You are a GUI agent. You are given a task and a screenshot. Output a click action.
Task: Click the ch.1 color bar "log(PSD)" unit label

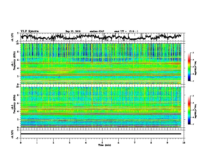coord(195,68)
